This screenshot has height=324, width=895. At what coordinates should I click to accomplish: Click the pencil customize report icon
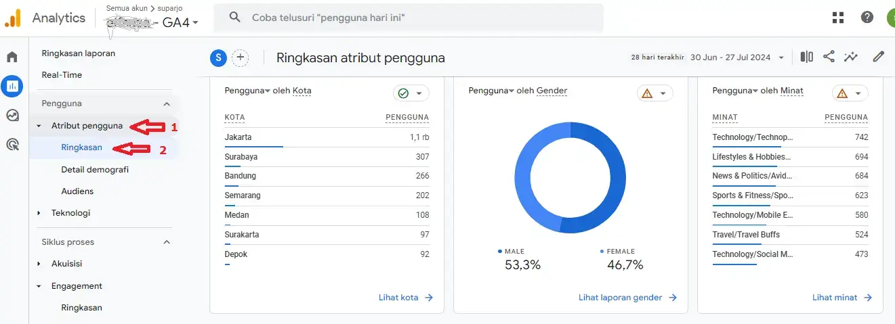click(x=879, y=57)
